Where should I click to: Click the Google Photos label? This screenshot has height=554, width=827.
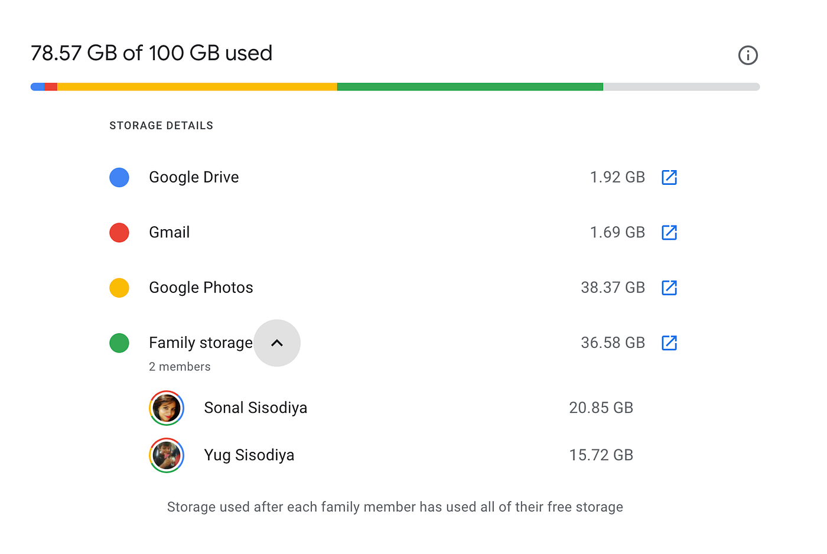click(x=201, y=288)
